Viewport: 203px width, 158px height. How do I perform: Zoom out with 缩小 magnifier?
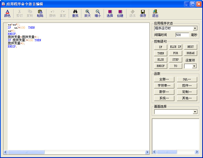tap(98, 13)
